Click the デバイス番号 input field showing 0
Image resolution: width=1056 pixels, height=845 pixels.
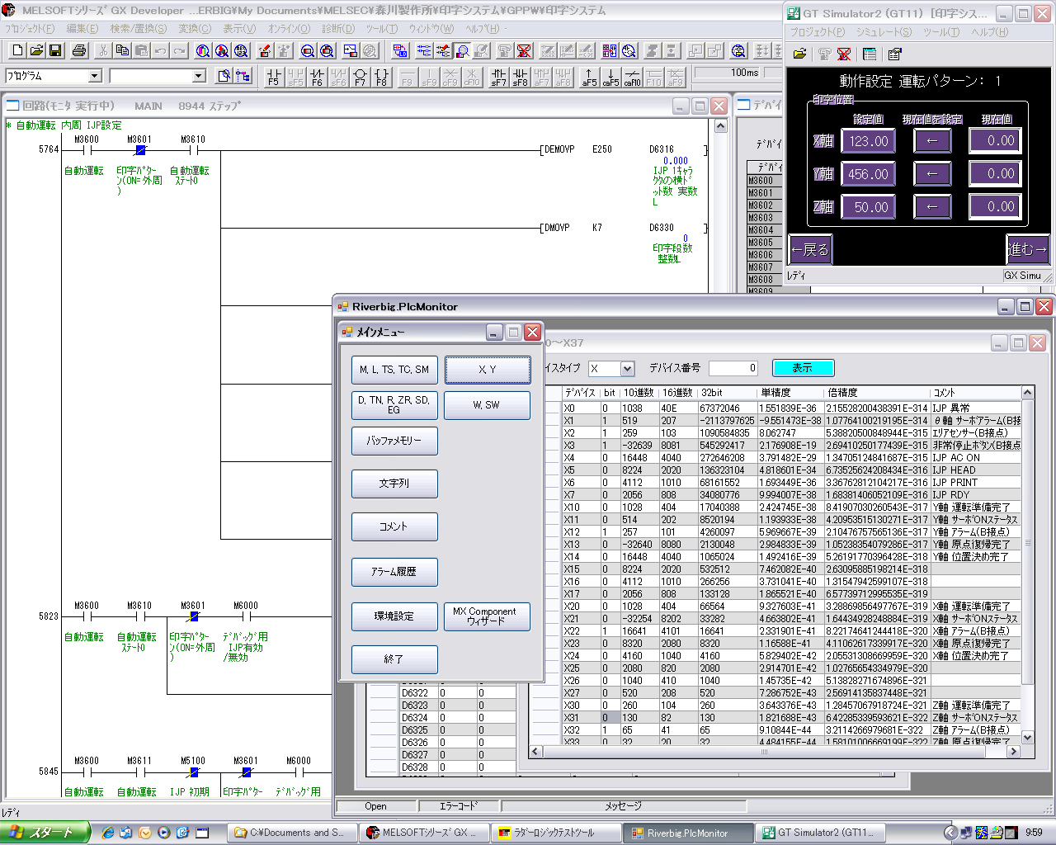733,368
